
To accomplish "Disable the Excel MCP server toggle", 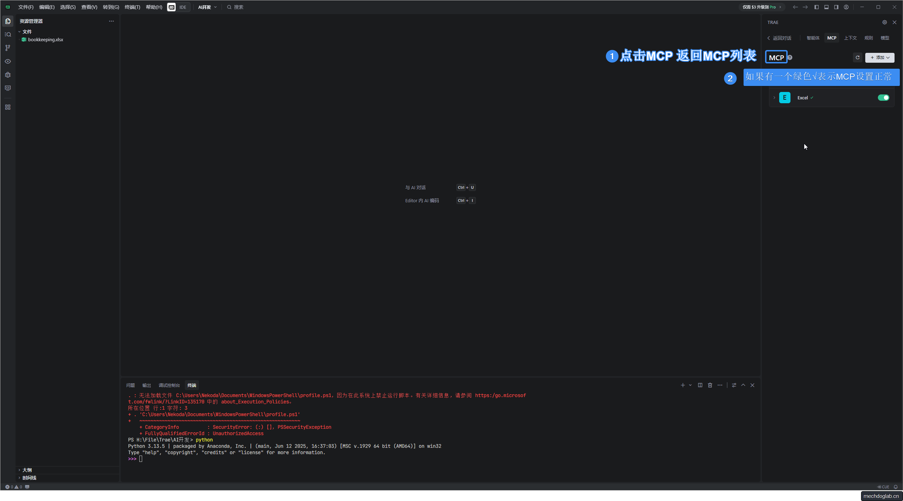I will pos(883,98).
